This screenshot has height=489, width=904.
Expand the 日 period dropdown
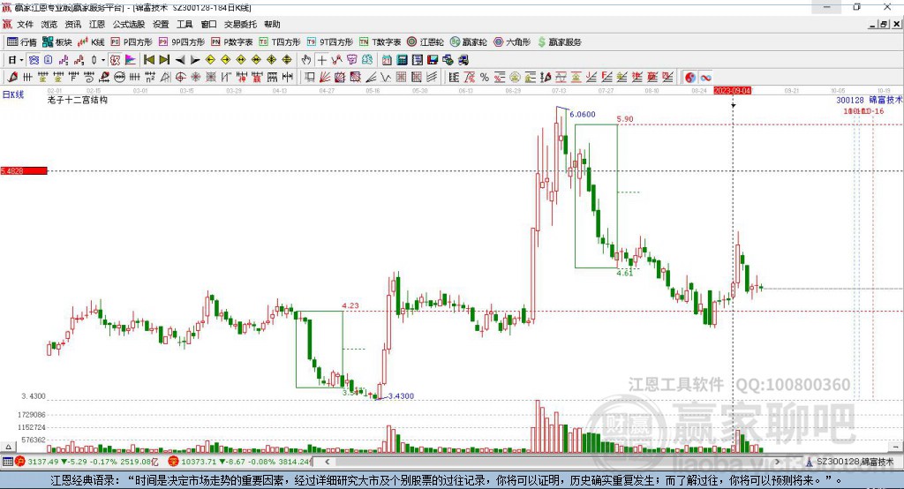[x=21, y=60]
